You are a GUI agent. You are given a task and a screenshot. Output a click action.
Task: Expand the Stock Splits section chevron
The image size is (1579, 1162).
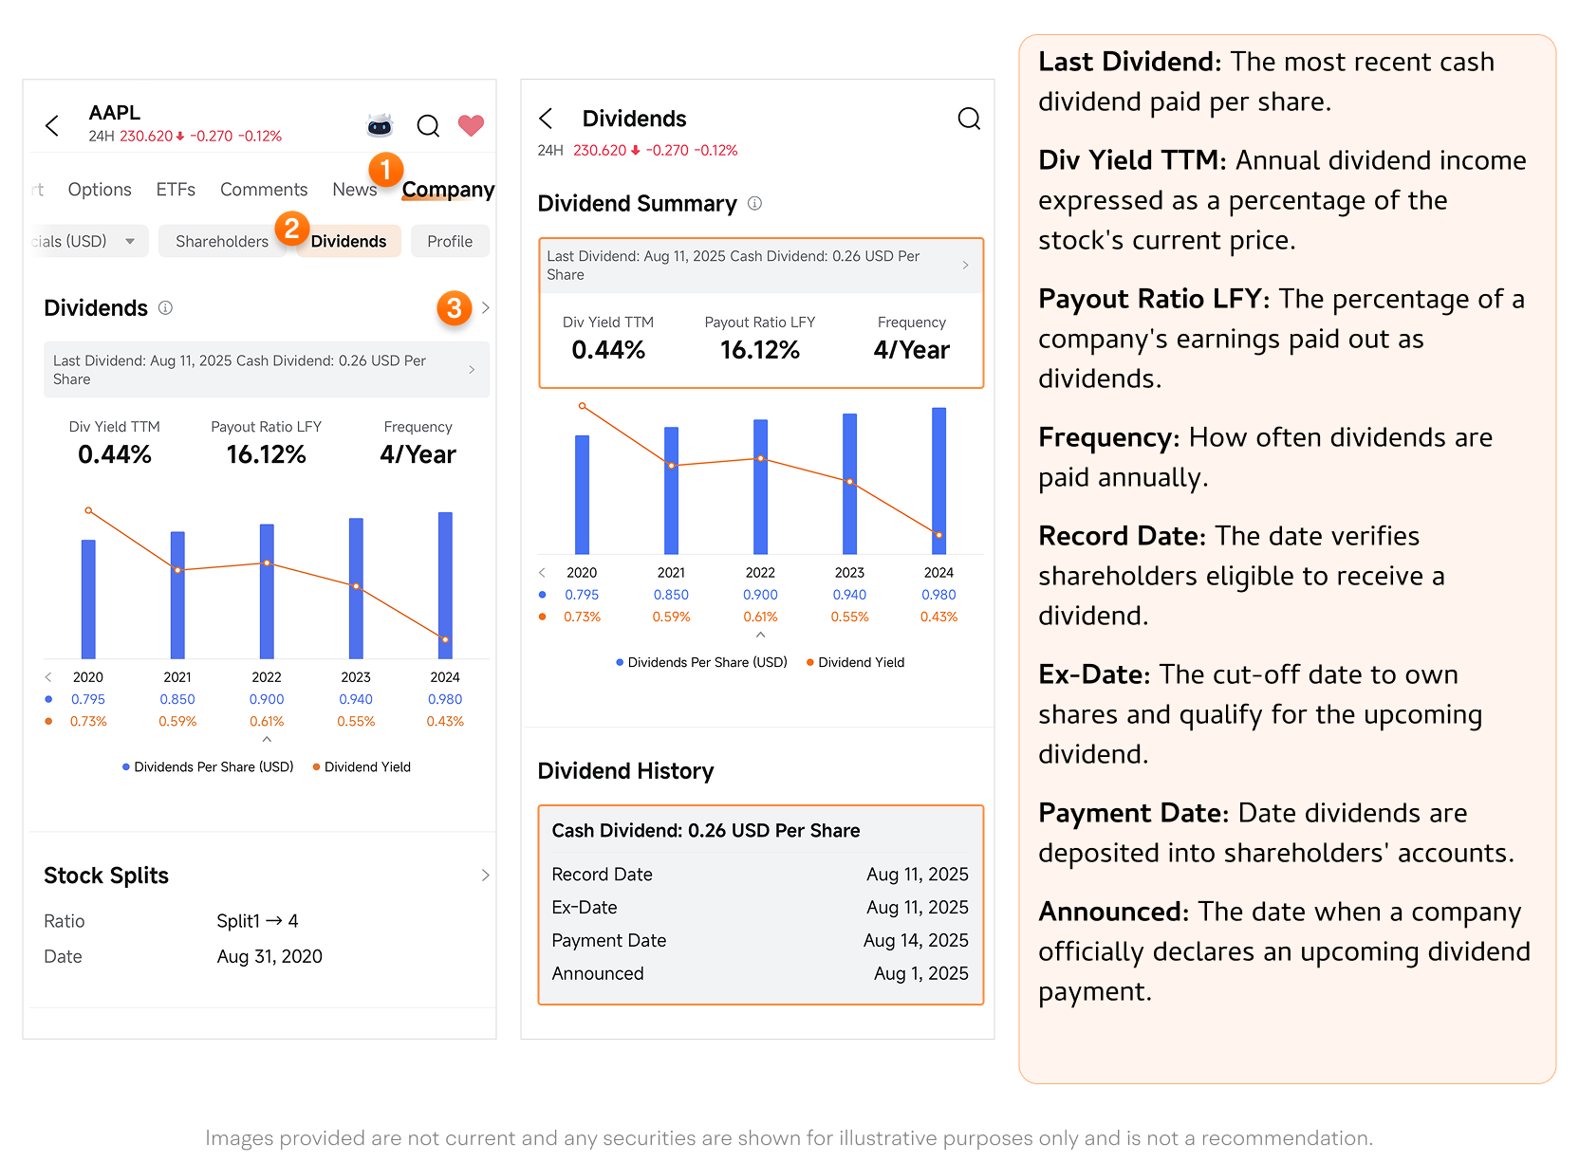pyautogui.click(x=485, y=876)
